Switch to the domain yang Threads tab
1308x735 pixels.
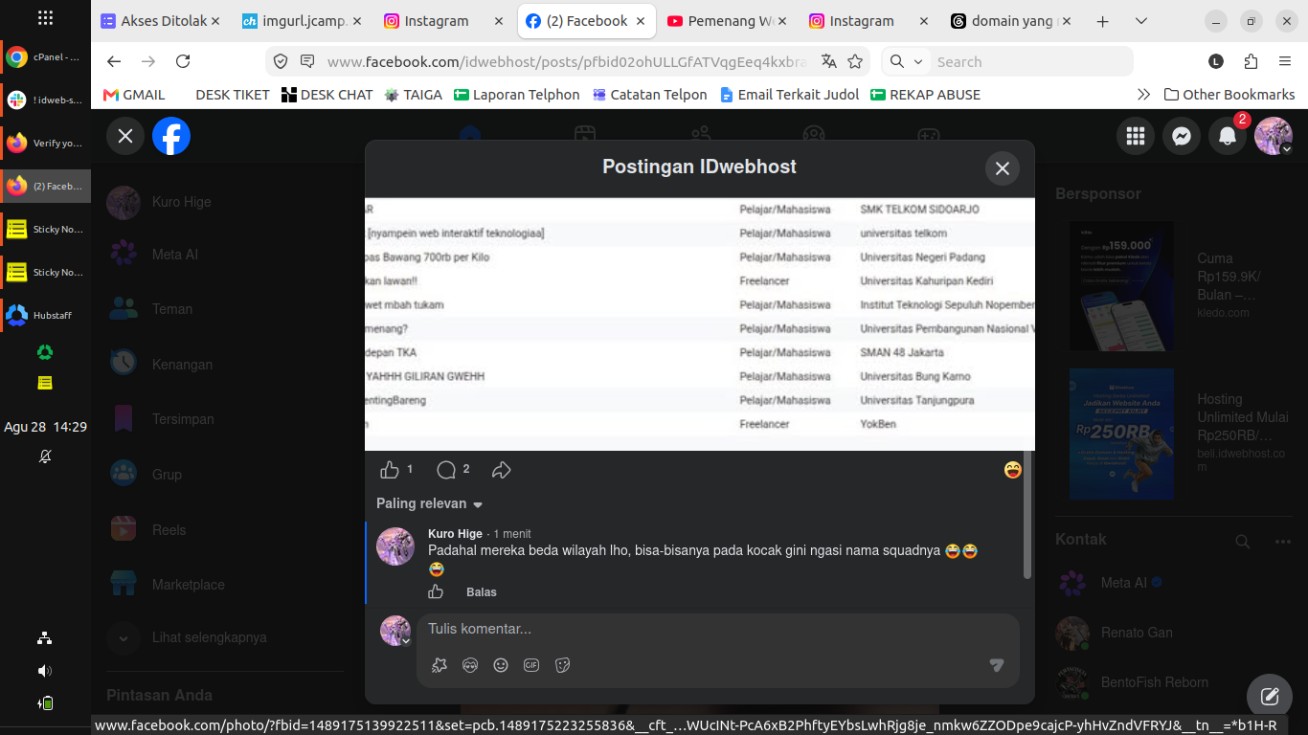click(1012, 21)
